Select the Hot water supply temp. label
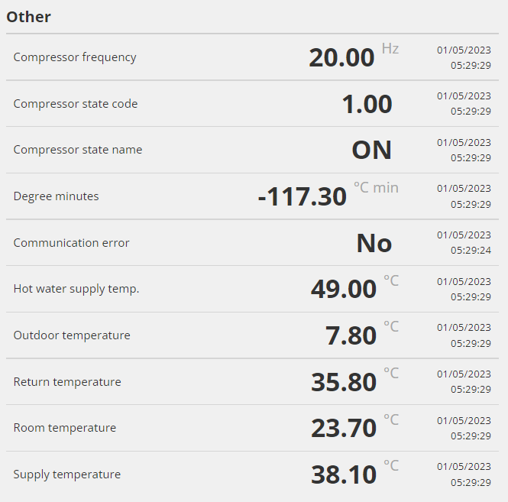 76,289
